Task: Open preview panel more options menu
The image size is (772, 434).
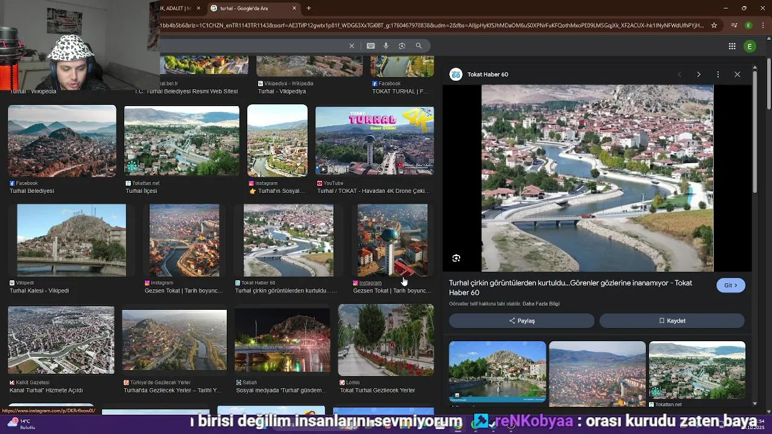Action: tap(718, 74)
